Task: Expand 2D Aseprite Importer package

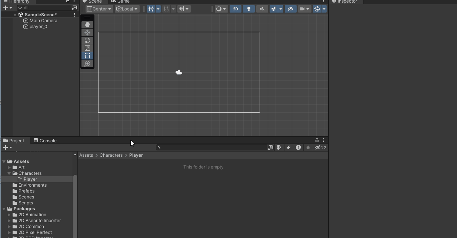Action: click(x=9, y=221)
